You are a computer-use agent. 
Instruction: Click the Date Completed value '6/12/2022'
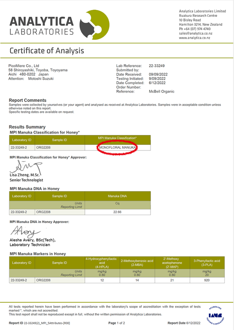pyautogui.click(x=157, y=83)
